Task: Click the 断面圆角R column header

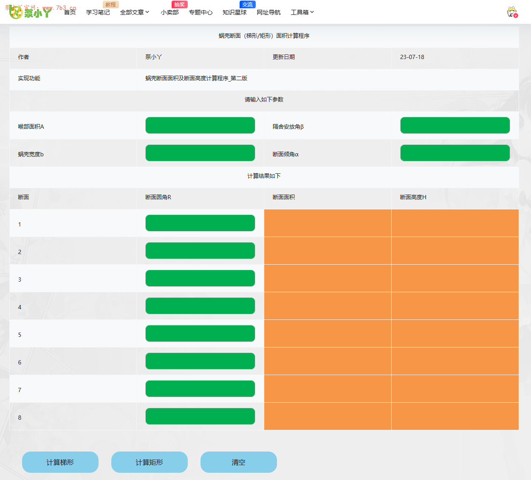Action: tap(158, 197)
